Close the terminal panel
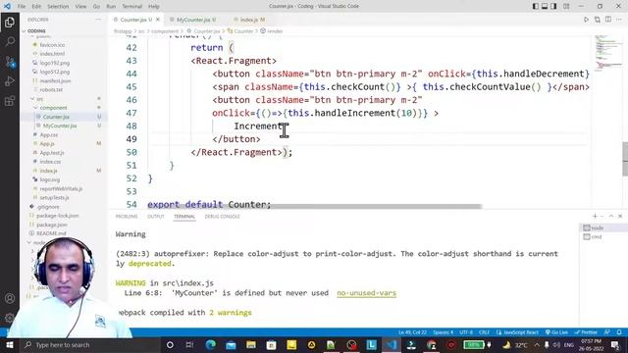Viewport: 628px width, 353px height. coord(620,216)
